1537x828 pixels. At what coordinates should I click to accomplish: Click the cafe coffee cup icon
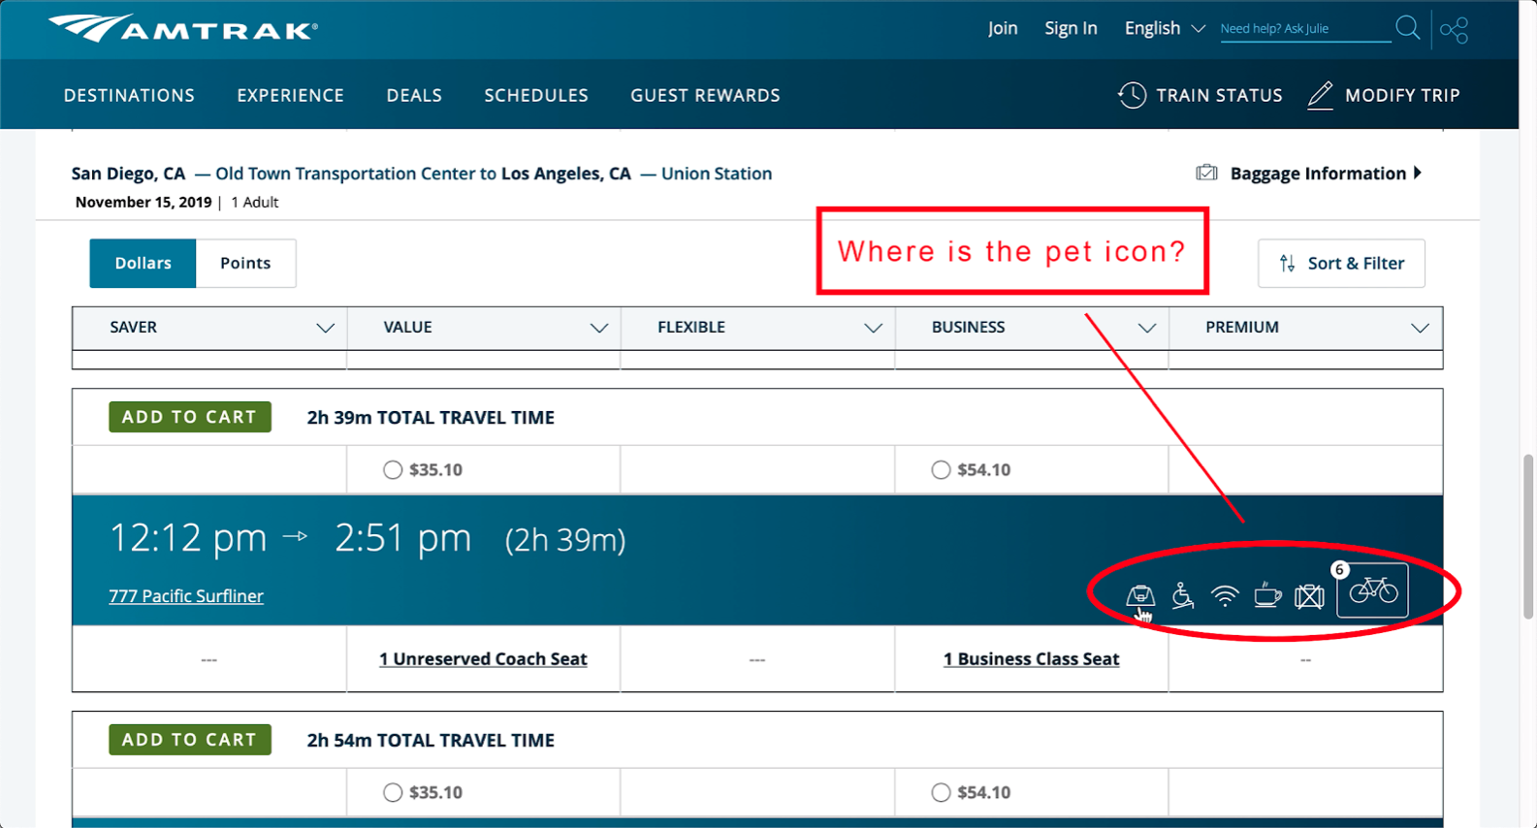click(1267, 595)
